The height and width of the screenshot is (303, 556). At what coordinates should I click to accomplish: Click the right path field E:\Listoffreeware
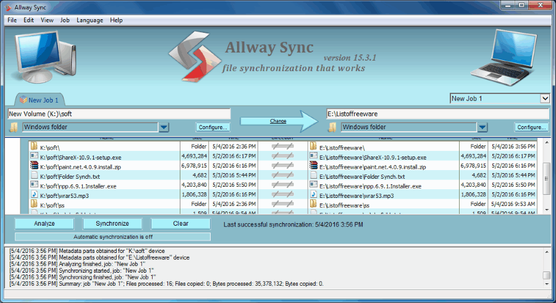pos(437,114)
